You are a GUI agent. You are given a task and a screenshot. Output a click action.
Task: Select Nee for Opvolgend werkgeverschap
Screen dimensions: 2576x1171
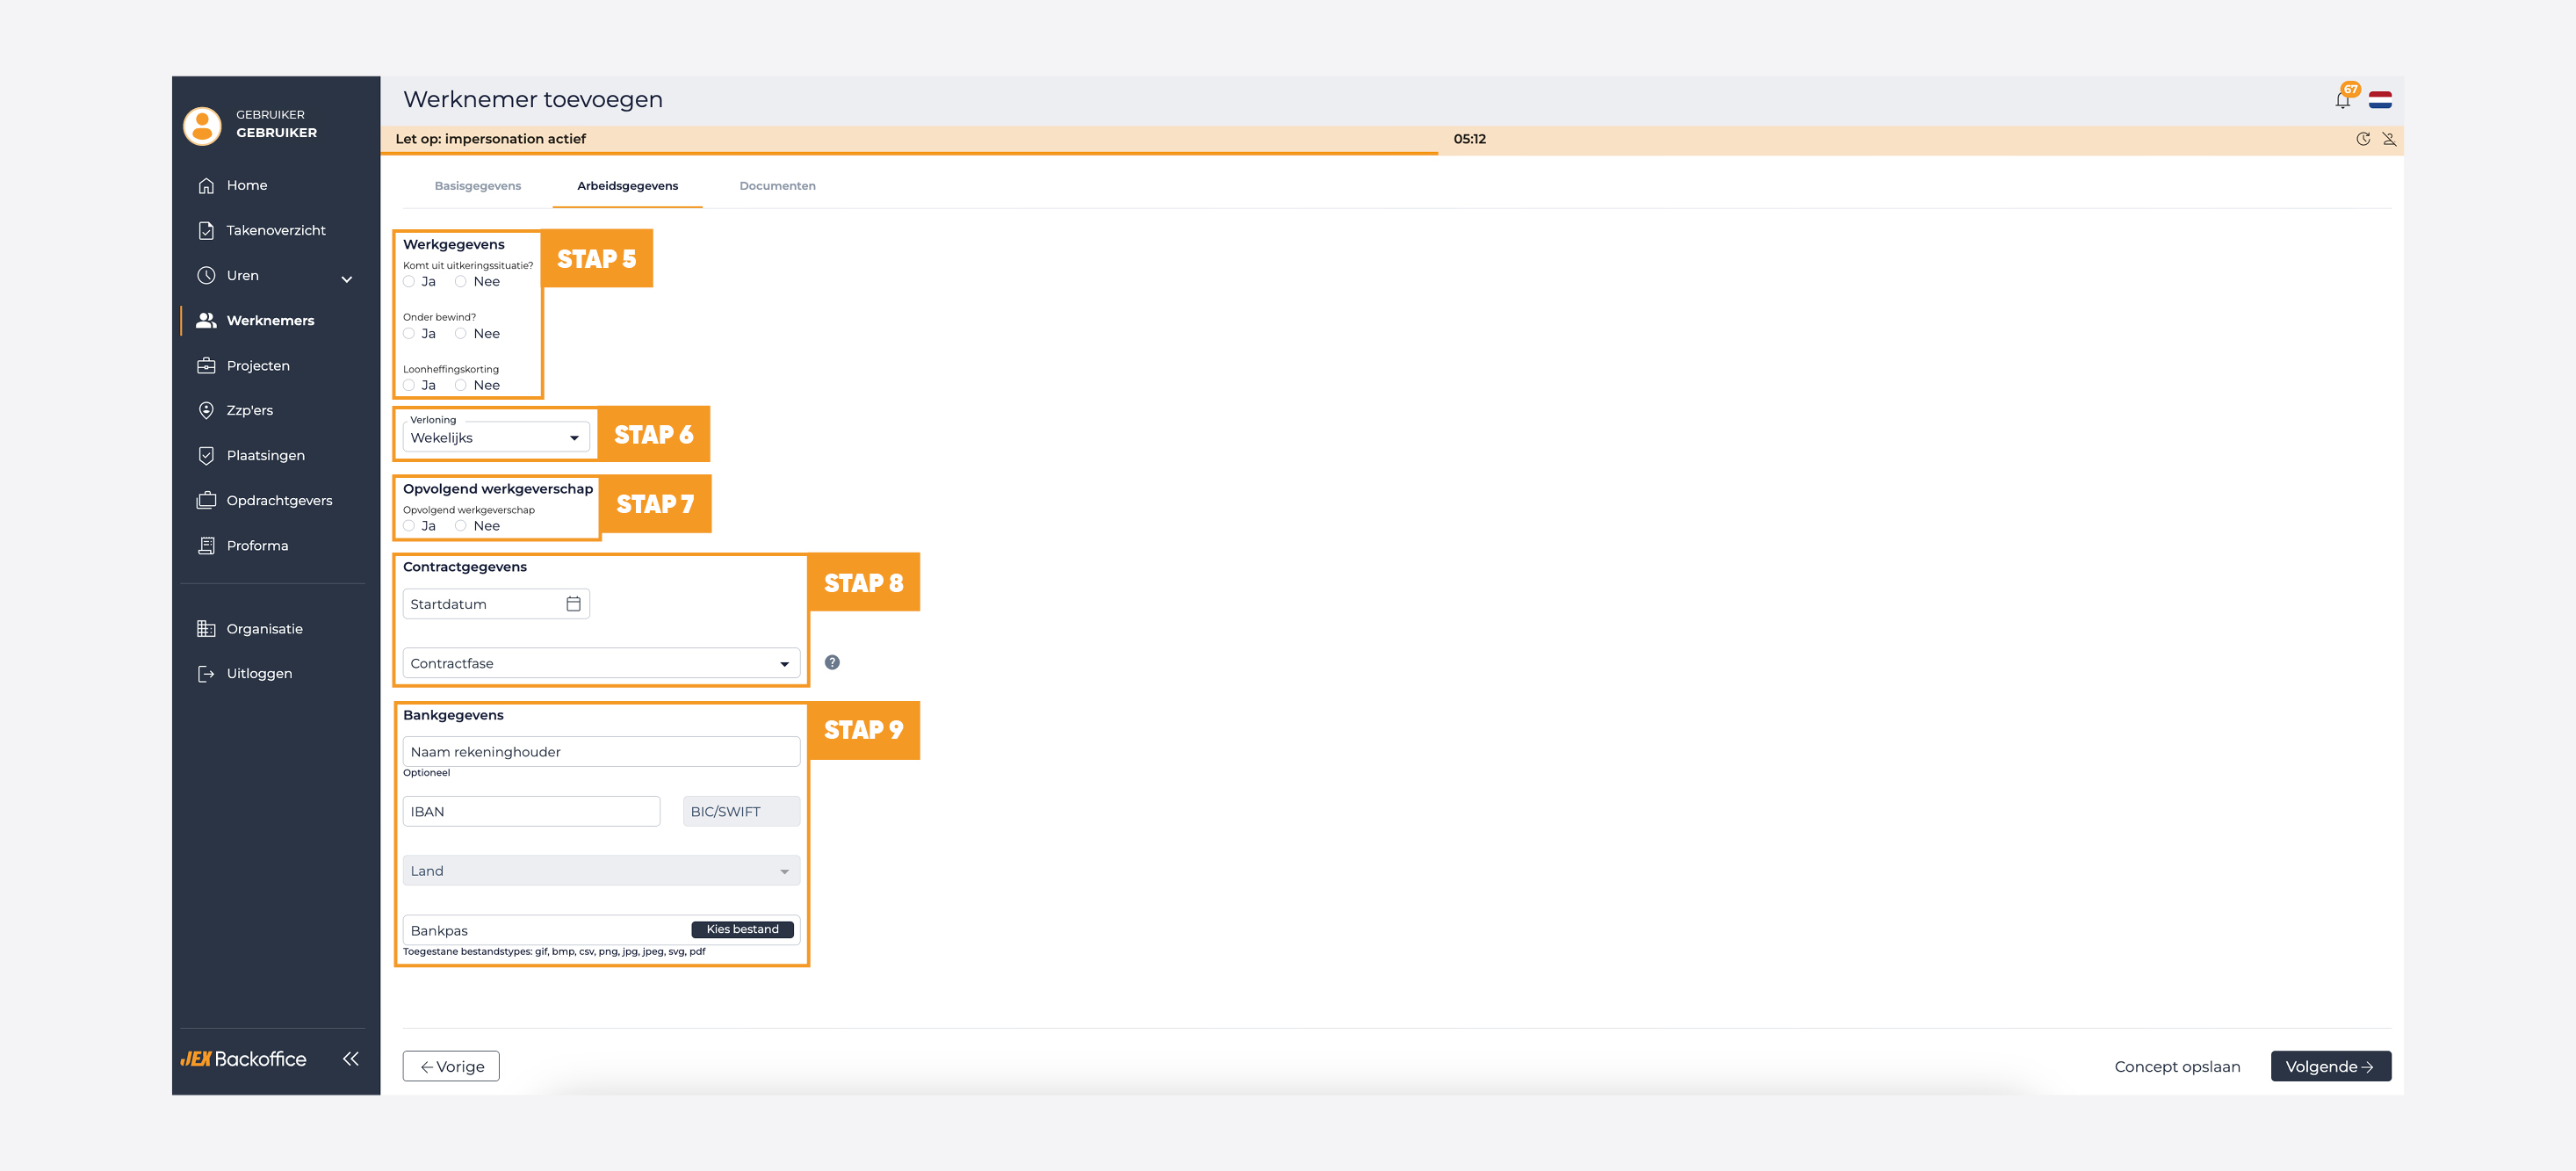point(461,526)
